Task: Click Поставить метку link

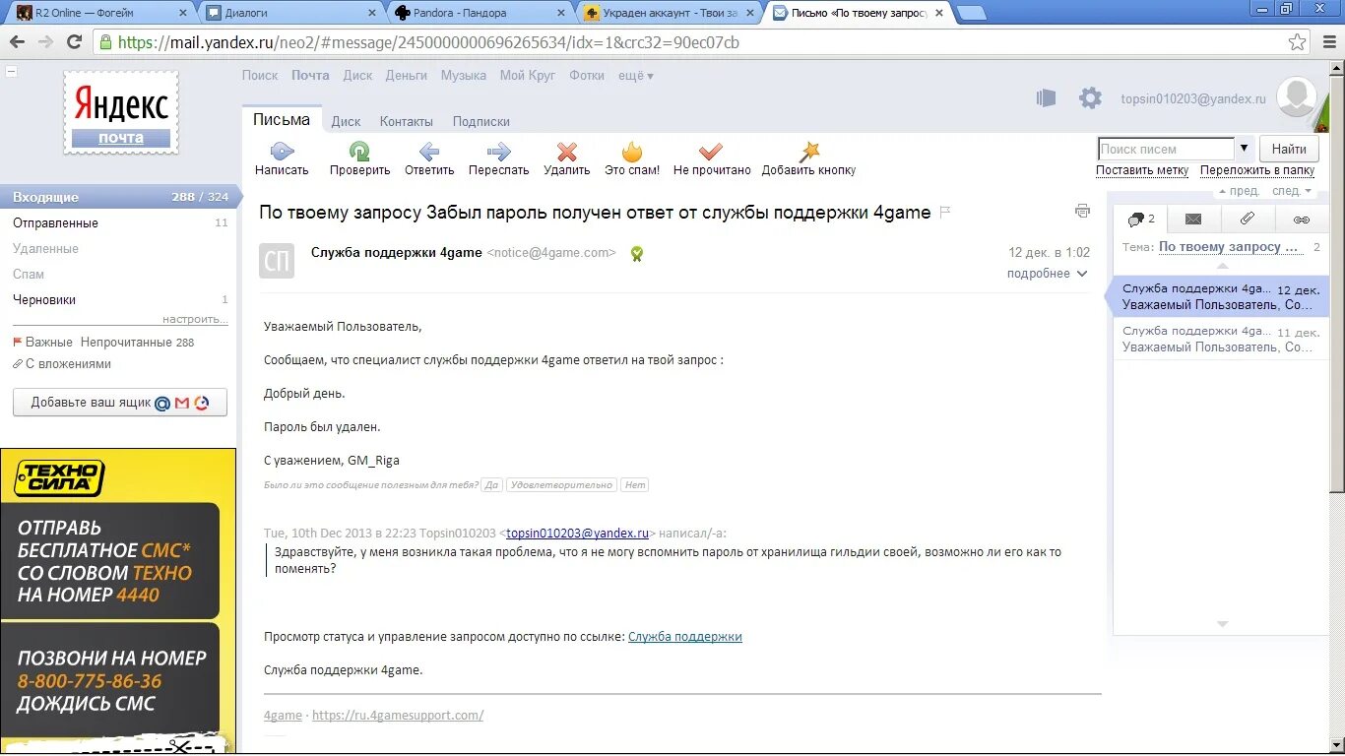Action: click(1142, 170)
